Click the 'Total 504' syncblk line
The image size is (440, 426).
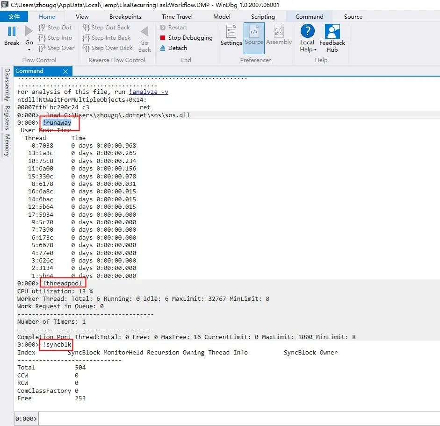(51, 368)
